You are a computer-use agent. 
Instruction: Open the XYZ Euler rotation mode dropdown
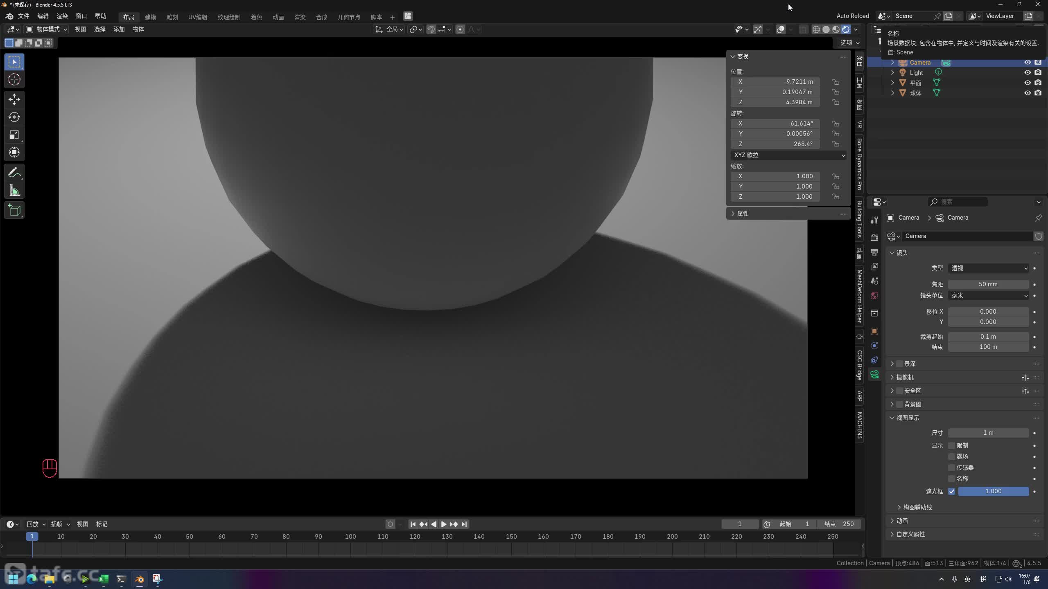pos(788,155)
